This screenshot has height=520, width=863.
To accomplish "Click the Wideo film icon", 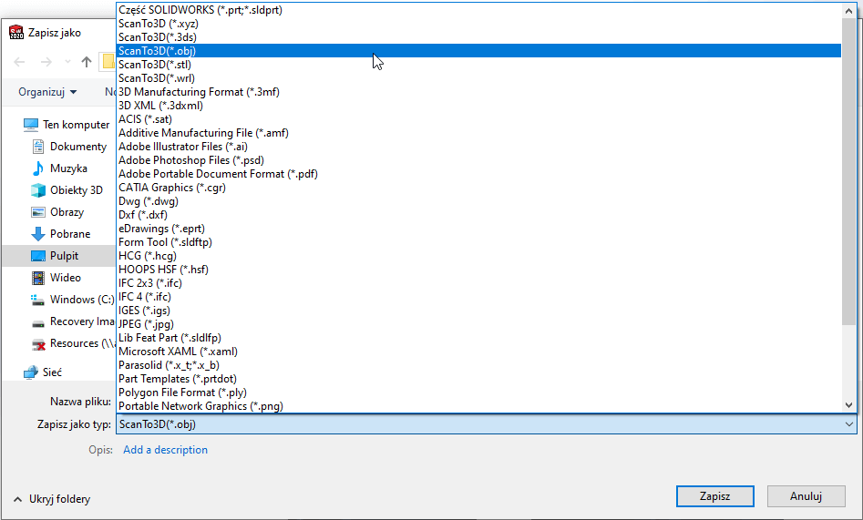I will coord(38,278).
